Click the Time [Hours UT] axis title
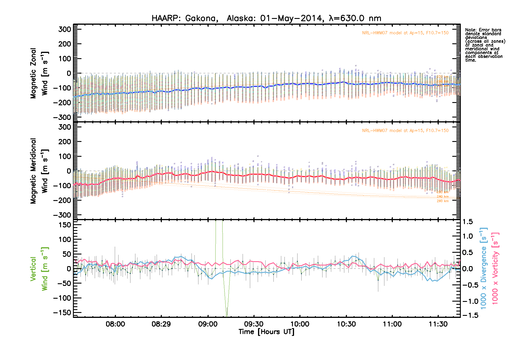This screenshot has width=523, height=349. [266, 332]
